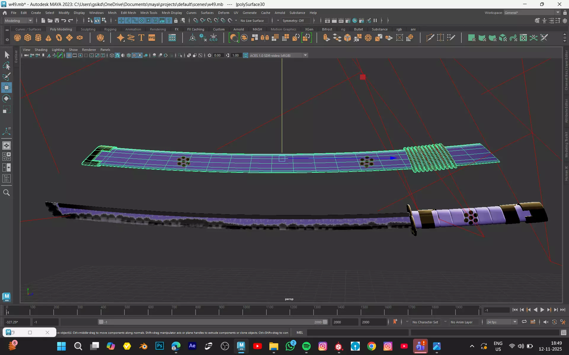The height and width of the screenshot is (355, 569).
Task: Open the Modeling menu set dropdown
Action: pyautogui.click(x=18, y=20)
